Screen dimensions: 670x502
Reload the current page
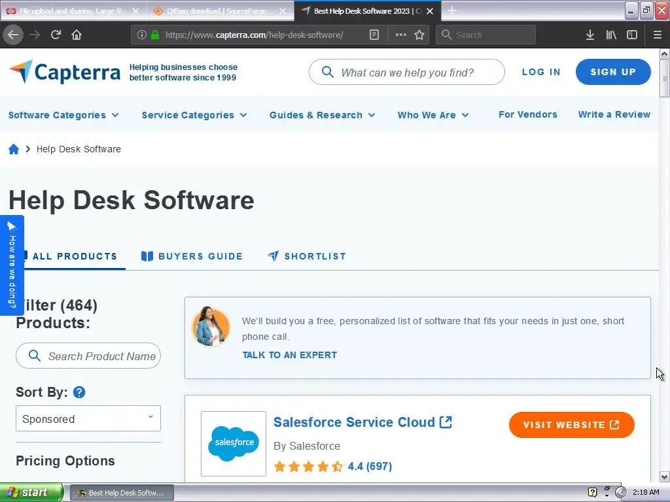click(x=56, y=35)
